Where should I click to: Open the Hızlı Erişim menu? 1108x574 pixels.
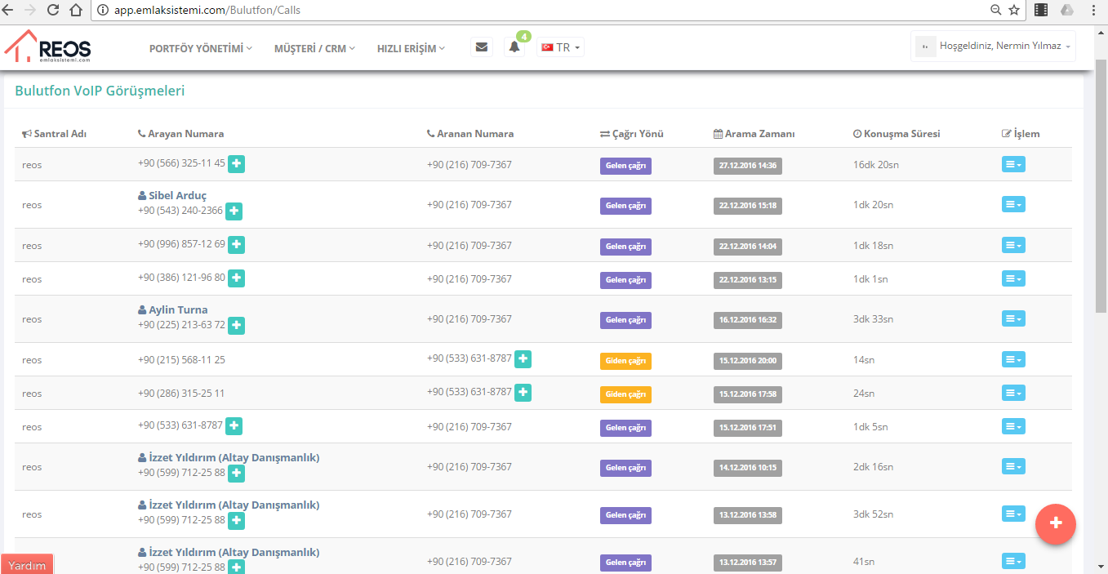point(411,48)
